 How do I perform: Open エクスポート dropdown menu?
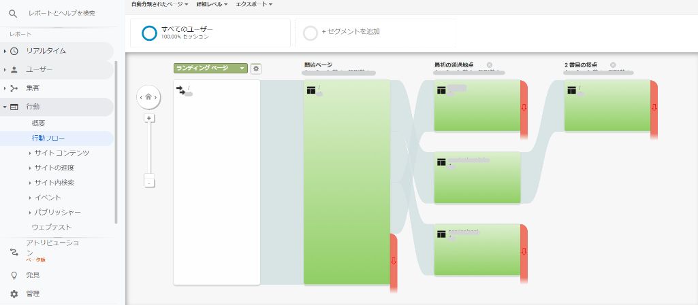(254, 4)
